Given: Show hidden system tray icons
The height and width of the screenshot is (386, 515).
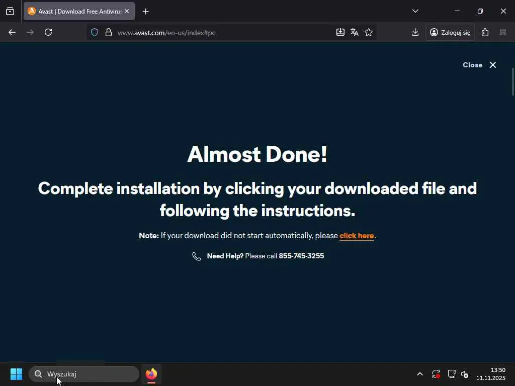Looking at the screenshot, I should (x=420, y=374).
